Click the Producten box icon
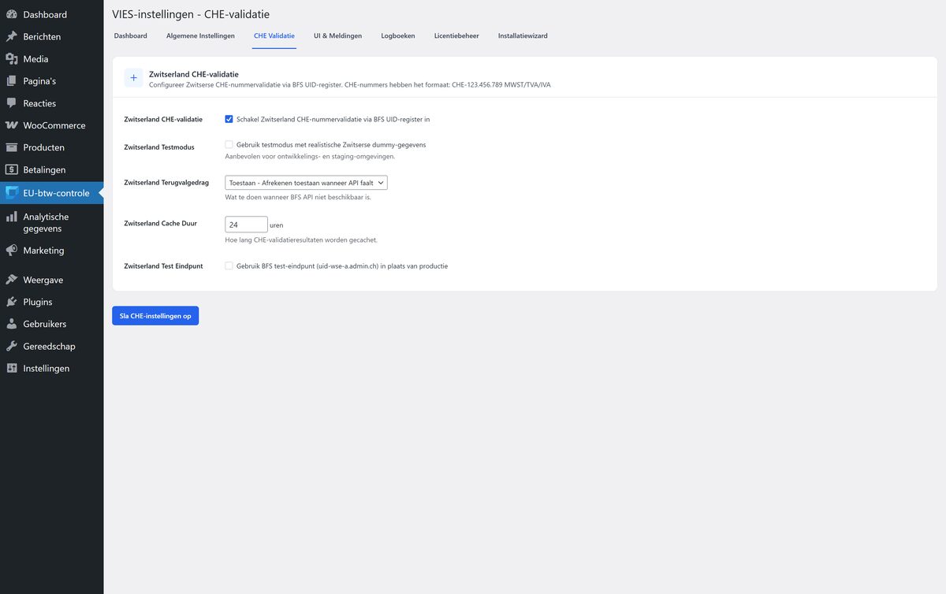 coord(12,147)
